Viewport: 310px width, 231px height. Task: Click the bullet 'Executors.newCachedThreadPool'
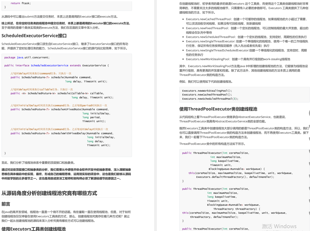pos(246,21)
